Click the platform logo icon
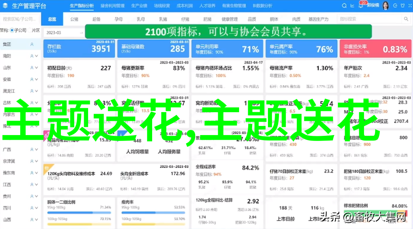 (x=5, y=6)
